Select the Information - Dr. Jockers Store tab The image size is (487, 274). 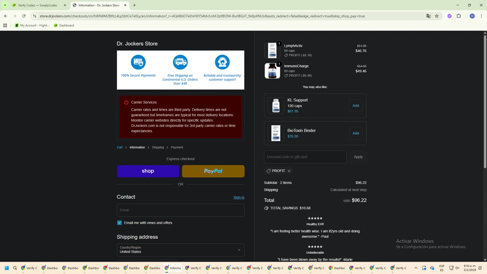(99, 5)
